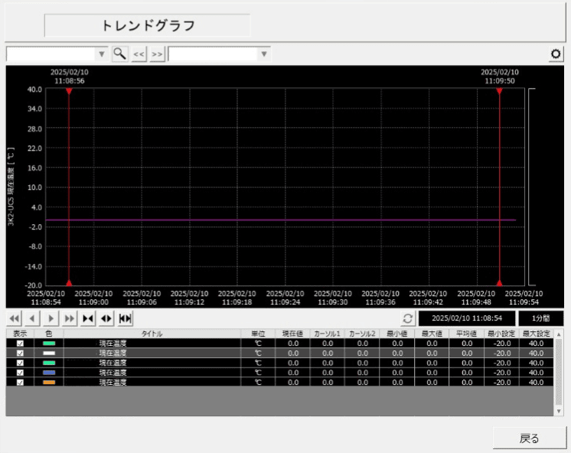The height and width of the screenshot is (453, 571).
Task: Click the expand time axis icon
Action: click(x=106, y=318)
